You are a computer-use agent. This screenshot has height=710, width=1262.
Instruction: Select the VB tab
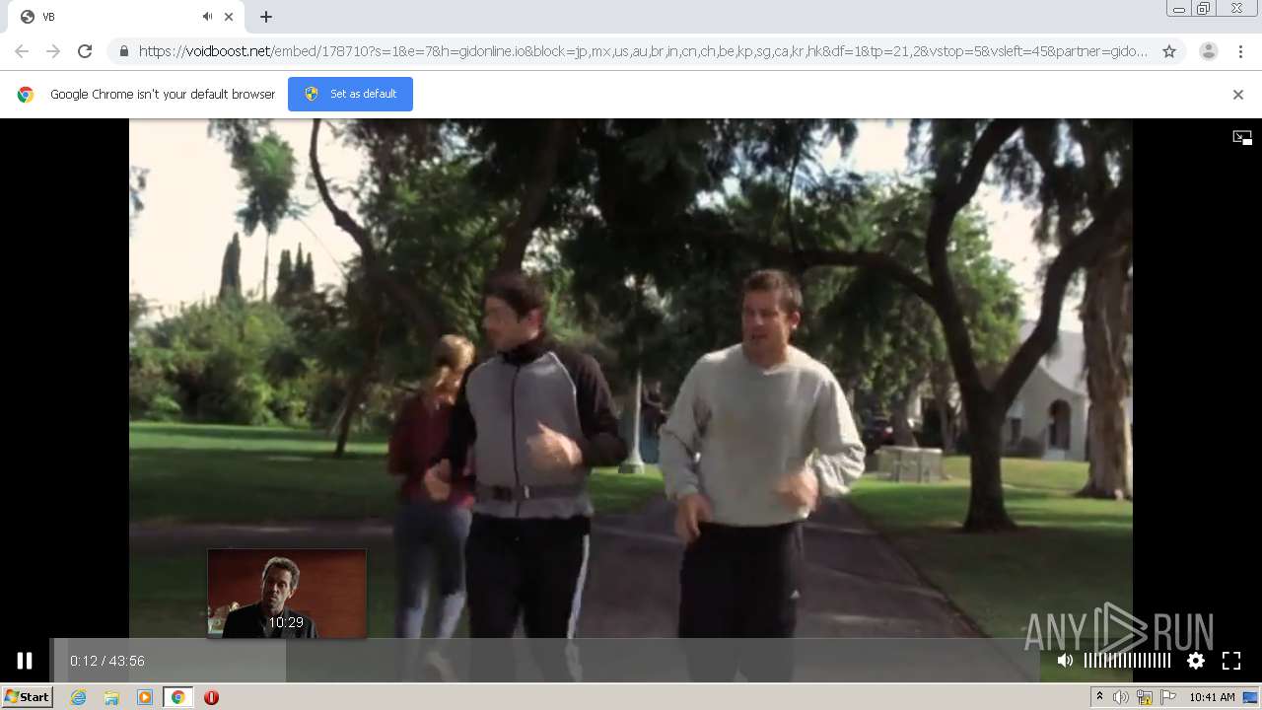pyautogui.click(x=125, y=17)
